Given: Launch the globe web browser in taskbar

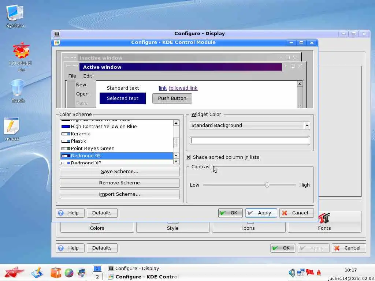Looking at the screenshot, I should [x=69, y=273].
